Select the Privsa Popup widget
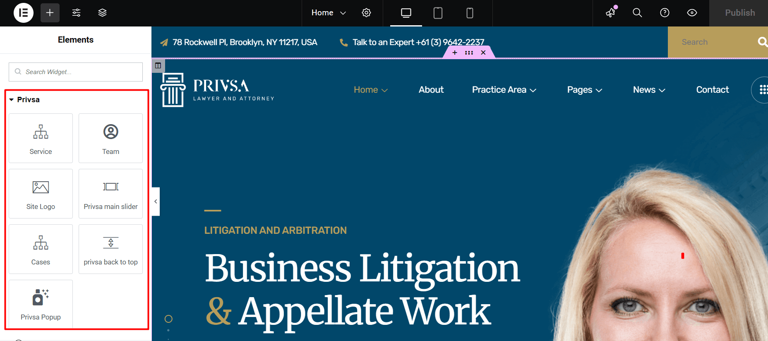This screenshot has height=341, width=768. click(41, 304)
